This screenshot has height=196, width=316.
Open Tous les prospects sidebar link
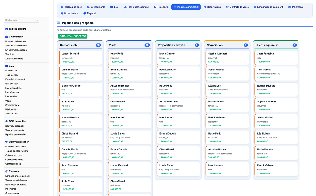coord(15,130)
